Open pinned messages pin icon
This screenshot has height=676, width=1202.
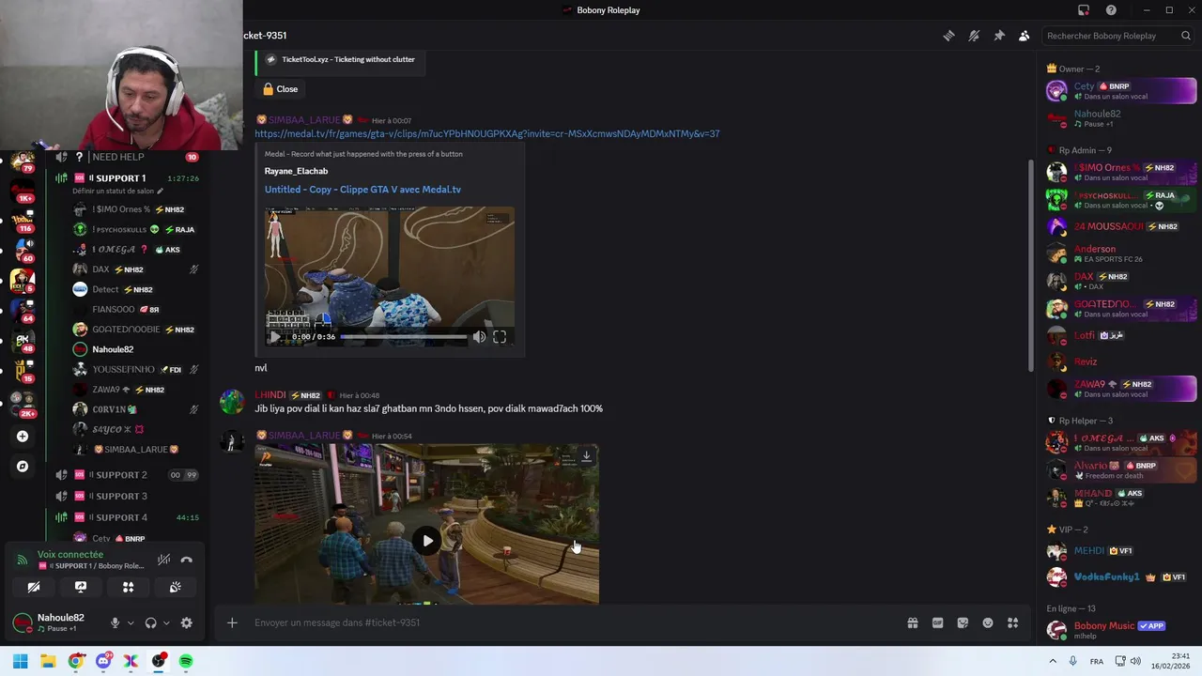(x=999, y=36)
